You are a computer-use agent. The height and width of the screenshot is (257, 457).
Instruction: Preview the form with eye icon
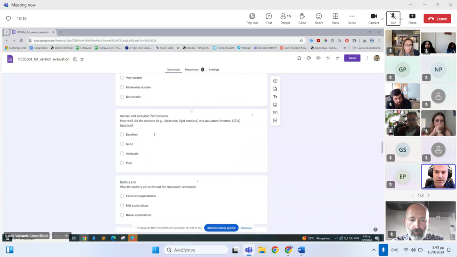click(x=318, y=58)
